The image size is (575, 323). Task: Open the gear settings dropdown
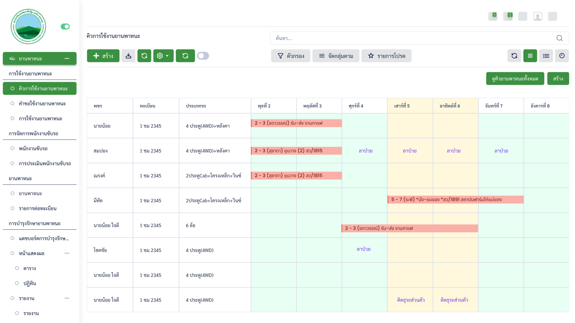tap(163, 56)
